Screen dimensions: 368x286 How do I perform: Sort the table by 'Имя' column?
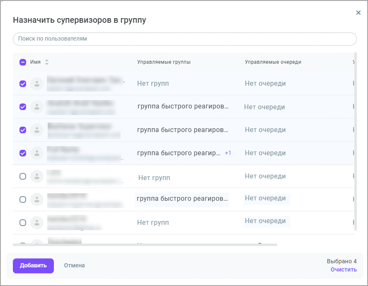click(47, 62)
